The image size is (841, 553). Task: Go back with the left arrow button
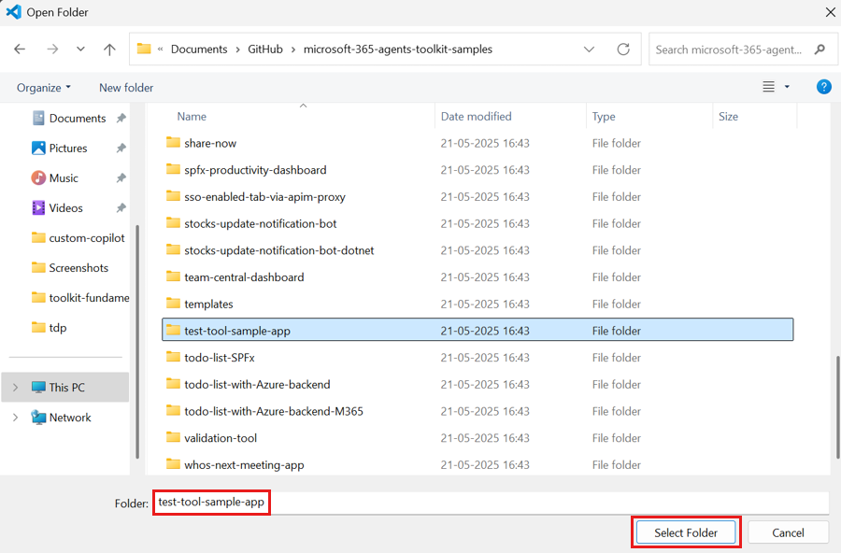[x=20, y=50]
